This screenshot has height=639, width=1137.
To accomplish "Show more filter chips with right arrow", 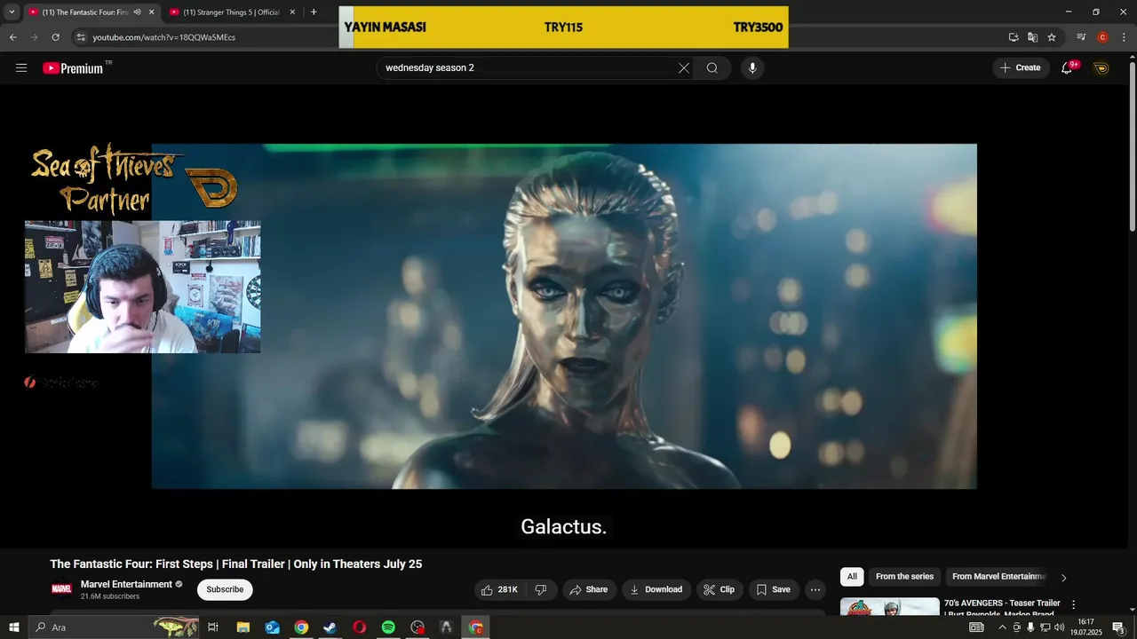I will coord(1063,578).
